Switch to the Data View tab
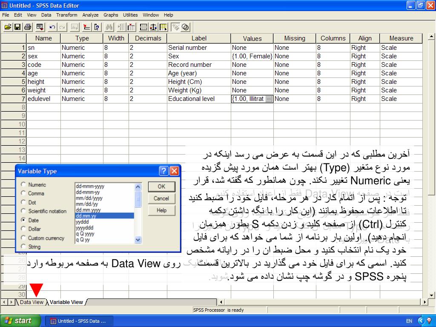The height and width of the screenshot is (327, 436). tap(32, 302)
